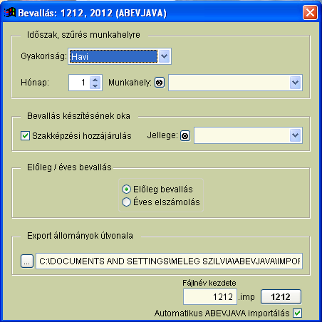Increase the Hónap value with up arrow
The image size is (322, 322).
[x=95, y=80]
